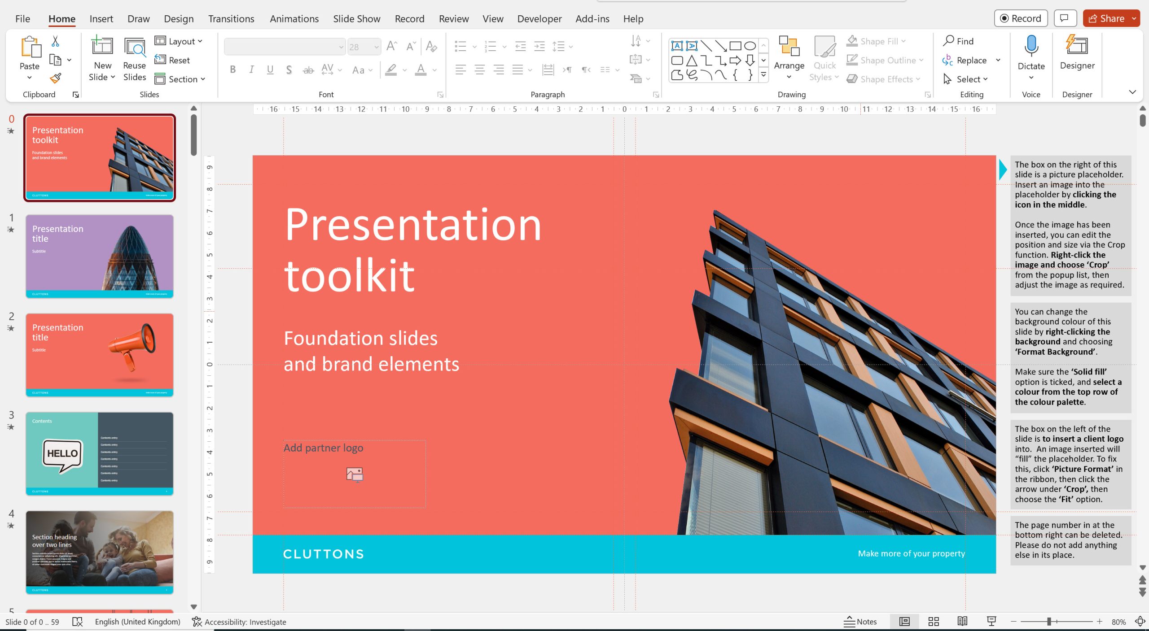The width and height of the screenshot is (1149, 631).
Task: Click the Record button at top right
Action: (x=1021, y=18)
